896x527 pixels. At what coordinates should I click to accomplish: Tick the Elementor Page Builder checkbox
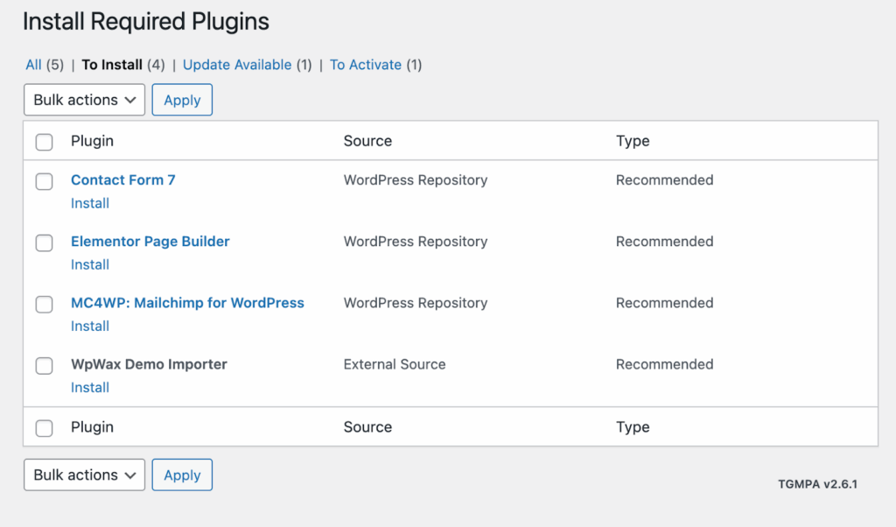click(x=44, y=242)
